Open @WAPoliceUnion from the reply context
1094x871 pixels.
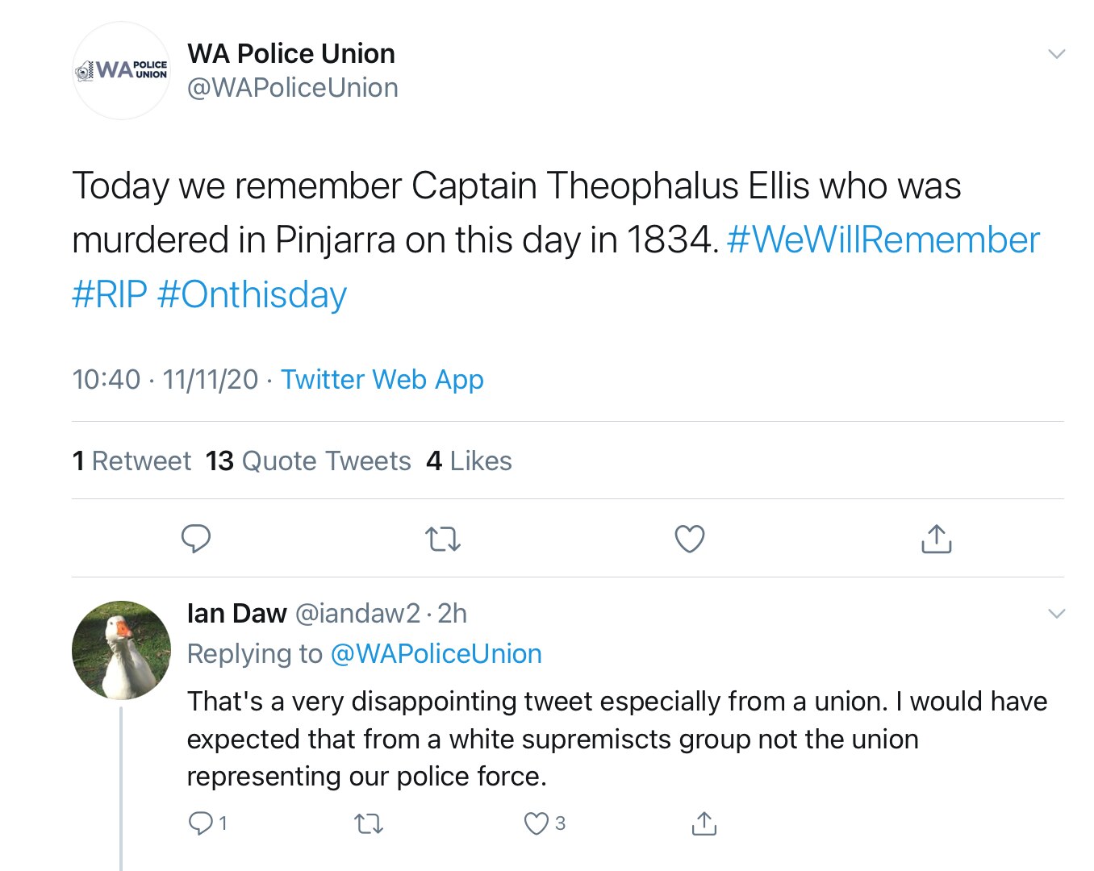[436, 653]
